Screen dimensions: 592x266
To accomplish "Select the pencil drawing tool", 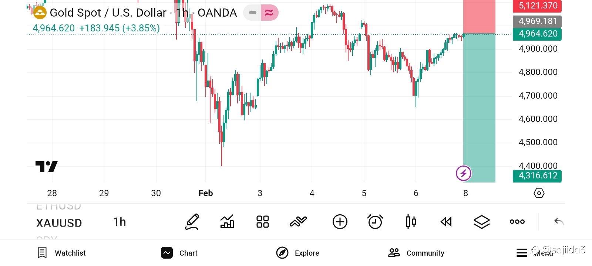I will coord(192,222).
